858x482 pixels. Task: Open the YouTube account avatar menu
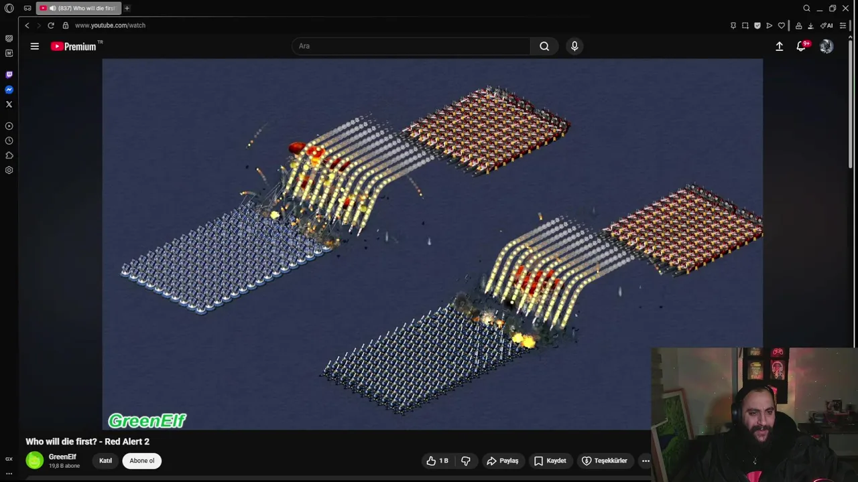(826, 46)
